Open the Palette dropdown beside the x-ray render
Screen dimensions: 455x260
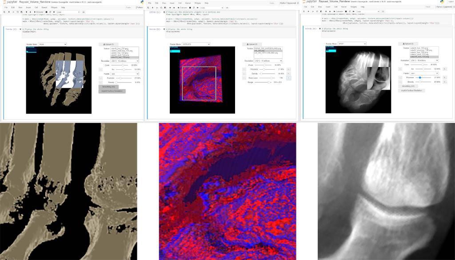[x=423, y=73]
